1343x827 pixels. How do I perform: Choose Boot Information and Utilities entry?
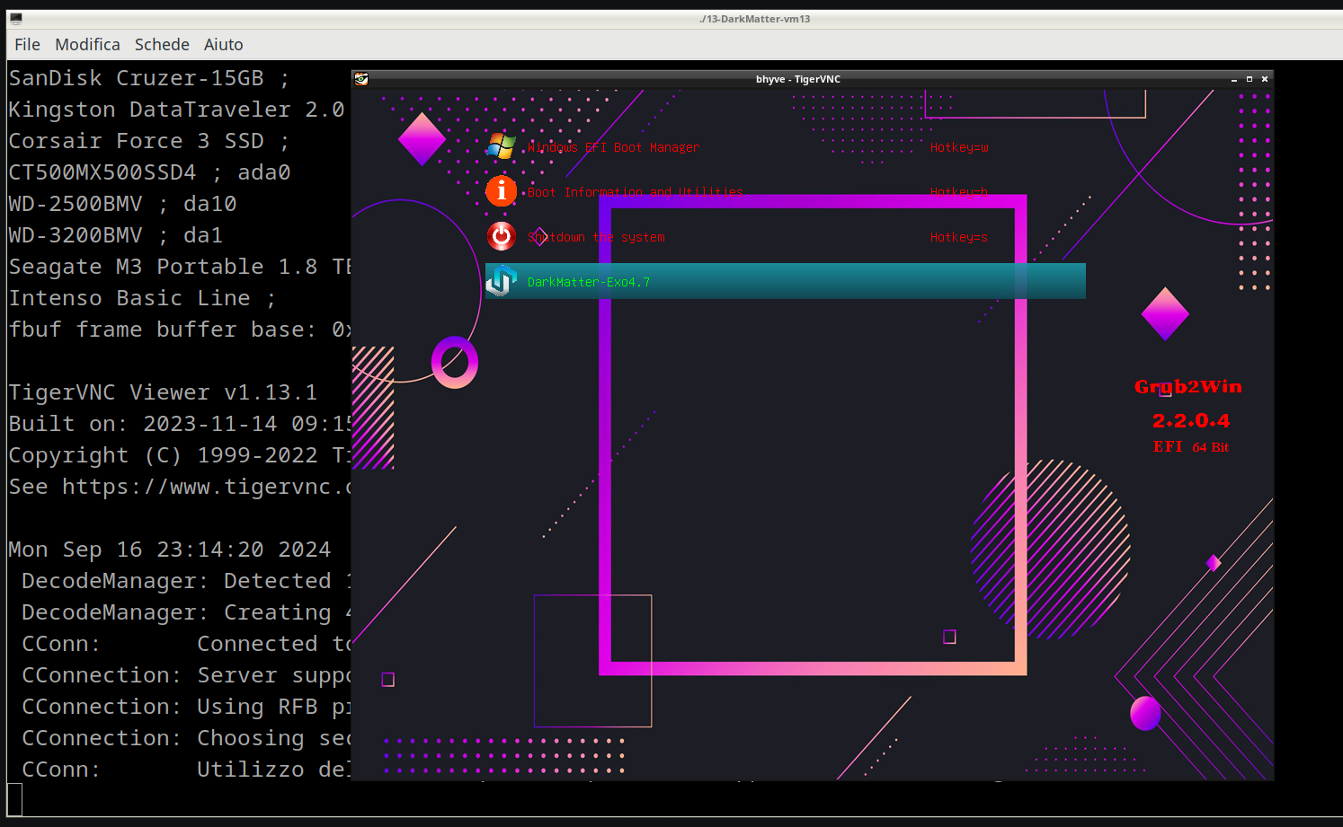pyautogui.click(x=635, y=192)
